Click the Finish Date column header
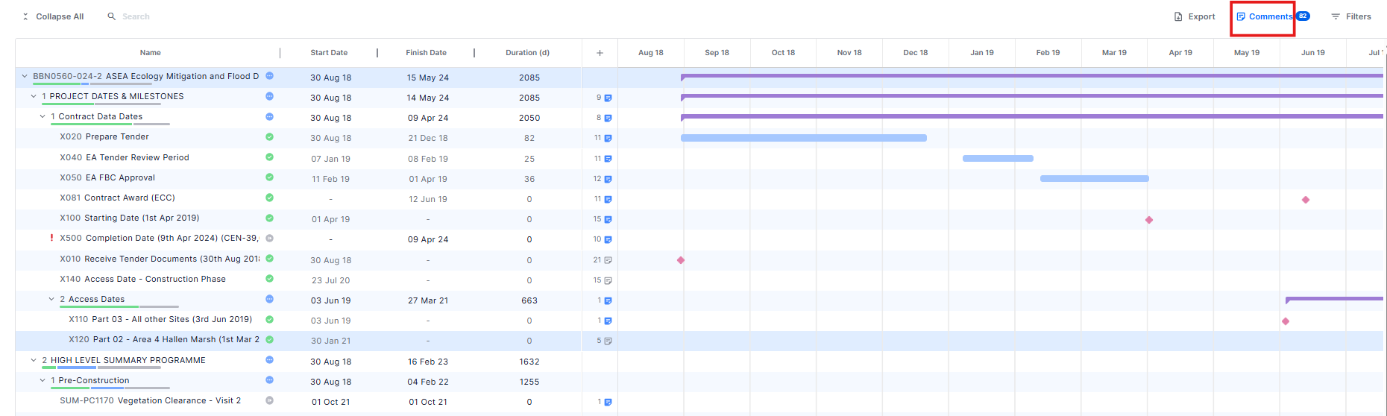 click(426, 53)
